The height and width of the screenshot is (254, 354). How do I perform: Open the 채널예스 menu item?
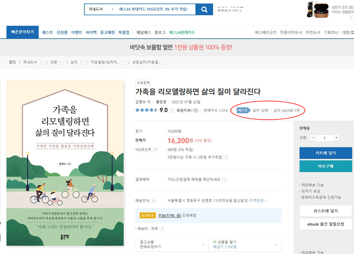pyautogui.click(x=144, y=32)
